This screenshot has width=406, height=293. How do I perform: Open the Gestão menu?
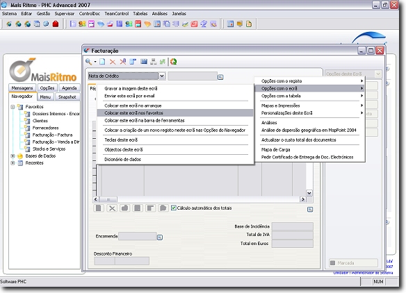(43, 14)
